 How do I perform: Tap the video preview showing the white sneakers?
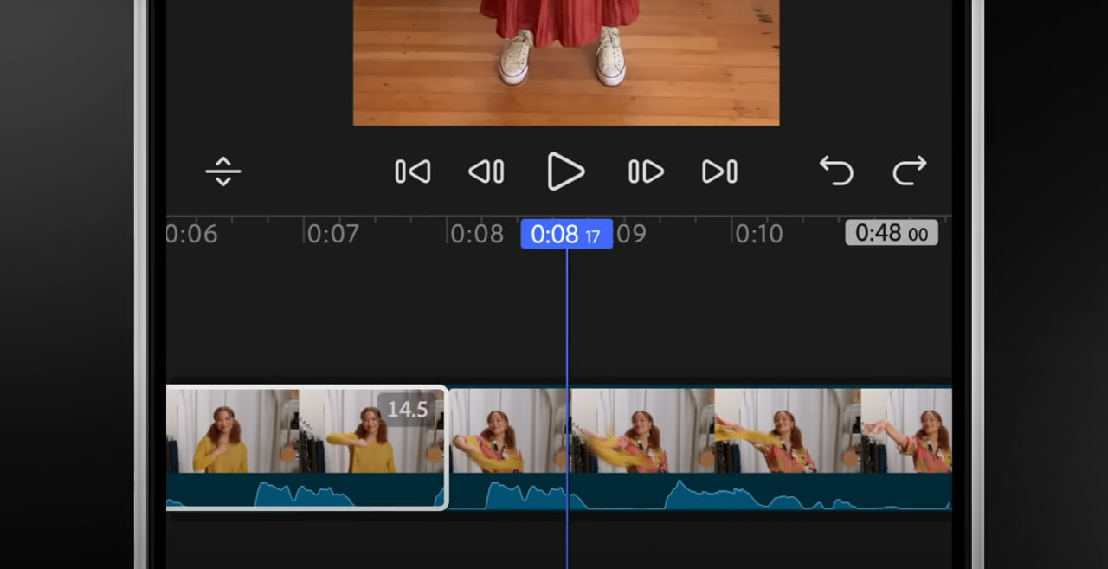tap(566, 61)
